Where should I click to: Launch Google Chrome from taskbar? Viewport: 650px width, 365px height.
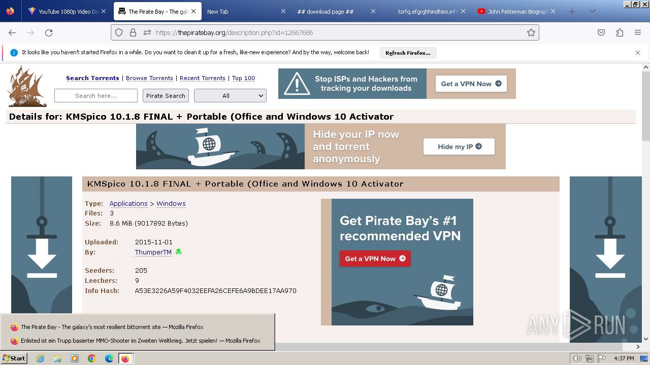pos(92,358)
